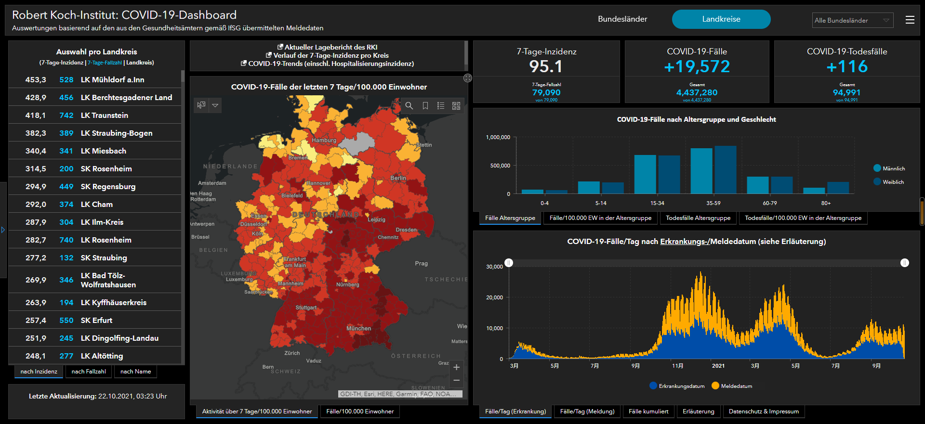Toggle the Männlich legend series
The height and width of the screenshot is (424, 925).
889,168
